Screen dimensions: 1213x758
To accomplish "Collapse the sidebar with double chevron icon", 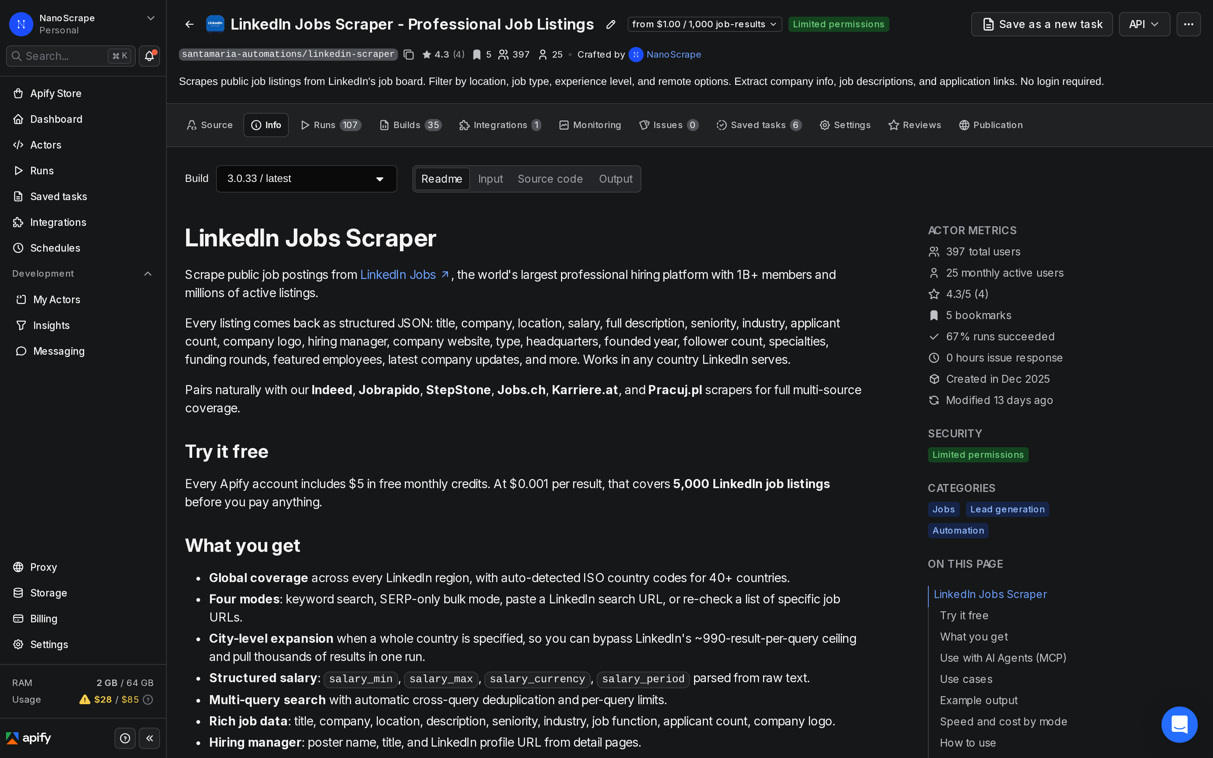I will pos(149,738).
